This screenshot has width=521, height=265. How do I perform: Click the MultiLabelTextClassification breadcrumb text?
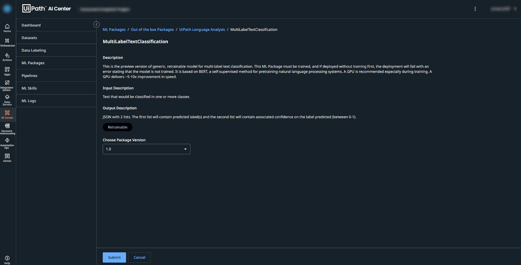pos(254,29)
